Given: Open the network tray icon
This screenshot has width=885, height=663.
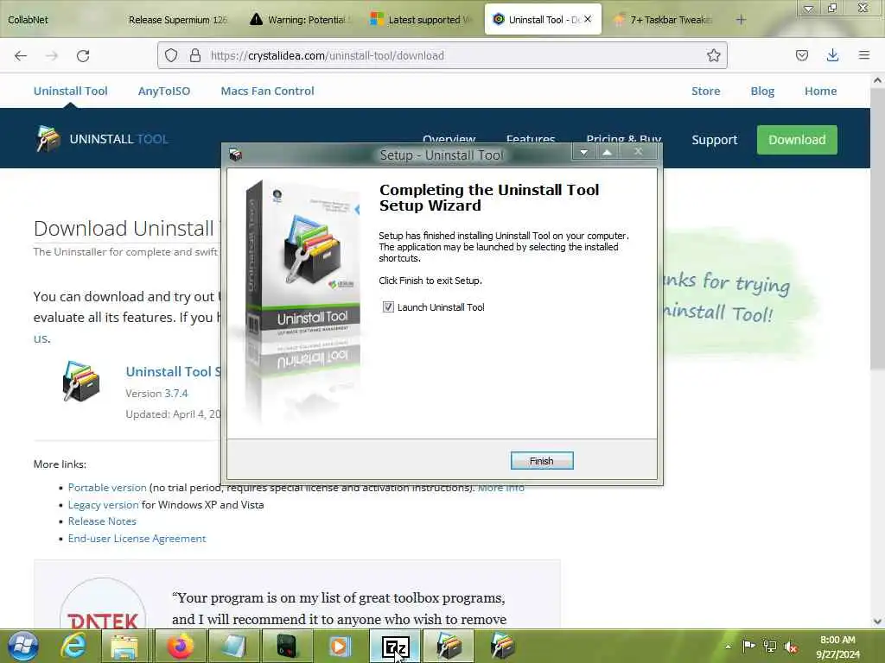Looking at the screenshot, I should [x=770, y=646].
